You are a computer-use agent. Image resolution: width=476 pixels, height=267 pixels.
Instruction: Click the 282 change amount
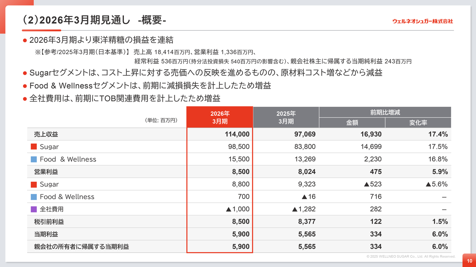(376, 210)
